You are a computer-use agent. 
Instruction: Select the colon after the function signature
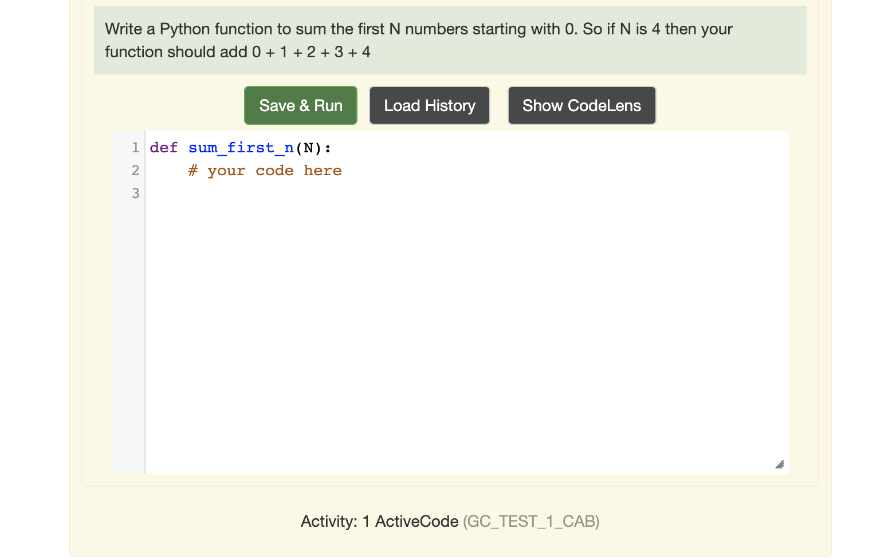pyautogui.click(x=328, y=148)
